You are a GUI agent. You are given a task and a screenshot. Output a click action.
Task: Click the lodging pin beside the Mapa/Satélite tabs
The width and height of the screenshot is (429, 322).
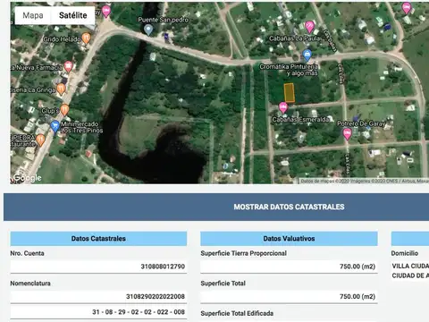pyautogui.click(x=106, y=12)
